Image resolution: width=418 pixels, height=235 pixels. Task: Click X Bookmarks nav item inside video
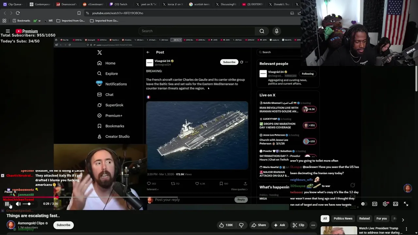(111, 126)
